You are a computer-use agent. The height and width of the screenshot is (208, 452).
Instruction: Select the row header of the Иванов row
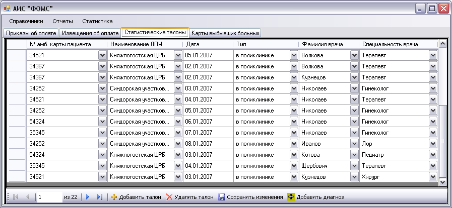click(17, 144)
